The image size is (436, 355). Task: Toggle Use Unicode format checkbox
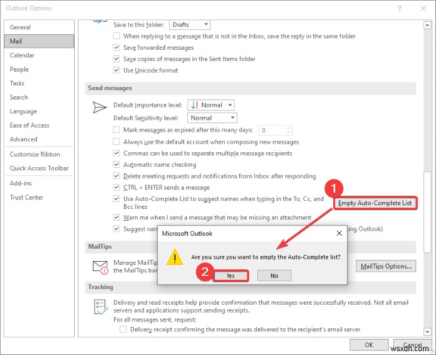click(116, 70)
